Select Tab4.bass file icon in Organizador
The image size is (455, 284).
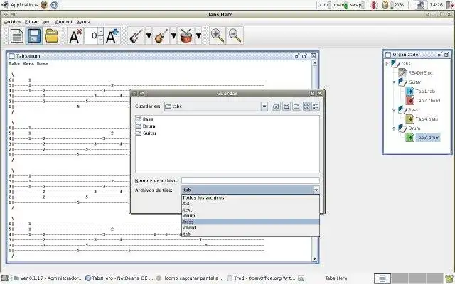409,119
